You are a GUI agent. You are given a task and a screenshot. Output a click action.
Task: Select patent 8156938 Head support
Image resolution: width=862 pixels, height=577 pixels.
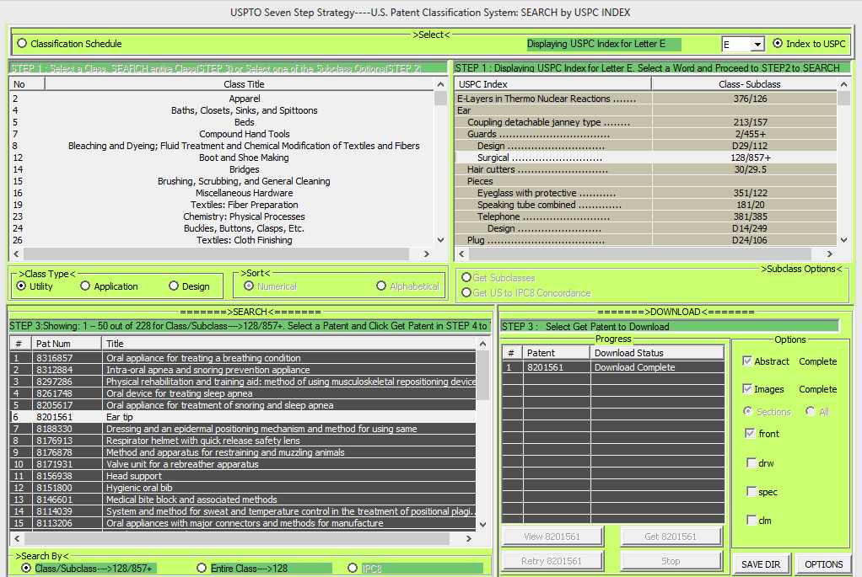pos(243,476)
